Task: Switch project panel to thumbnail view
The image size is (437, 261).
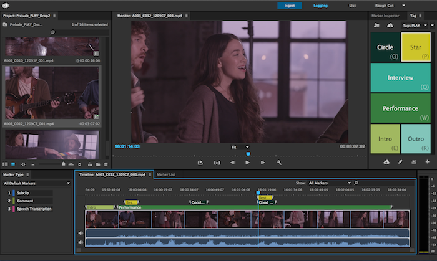Action: click(x=13, y=164)
